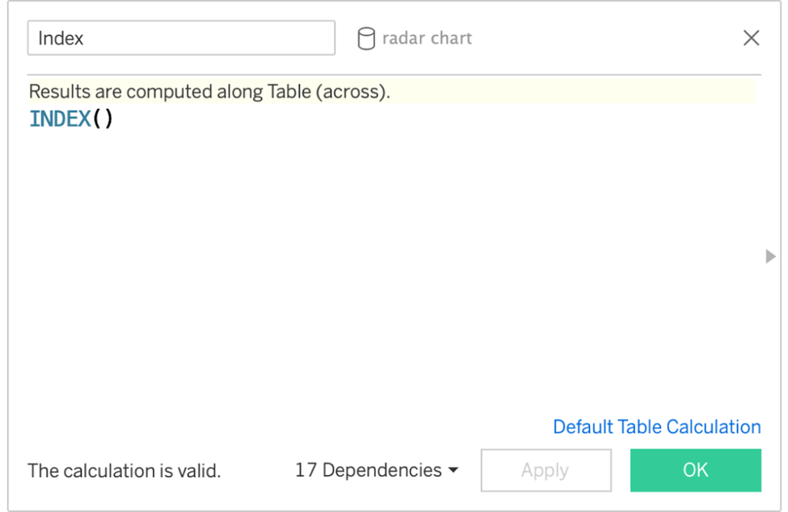Click empty space right of name text
The width and height of the screenshot is (788, 512).
(226, 38)
